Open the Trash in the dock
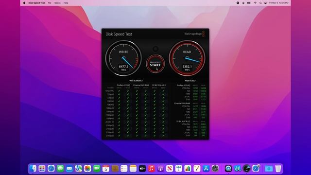311x175 pixels. click(x=278, y=169)
